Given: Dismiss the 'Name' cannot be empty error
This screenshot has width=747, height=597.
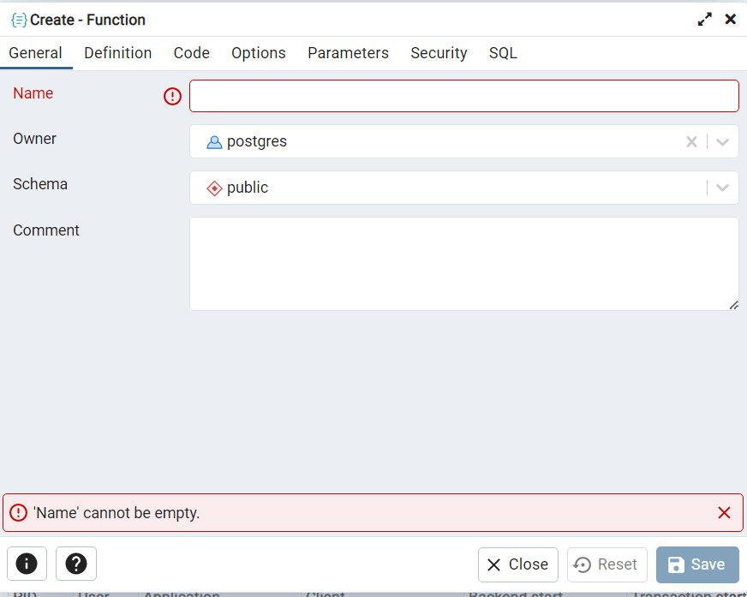Looking at the screenshot, I should point(724,513).
